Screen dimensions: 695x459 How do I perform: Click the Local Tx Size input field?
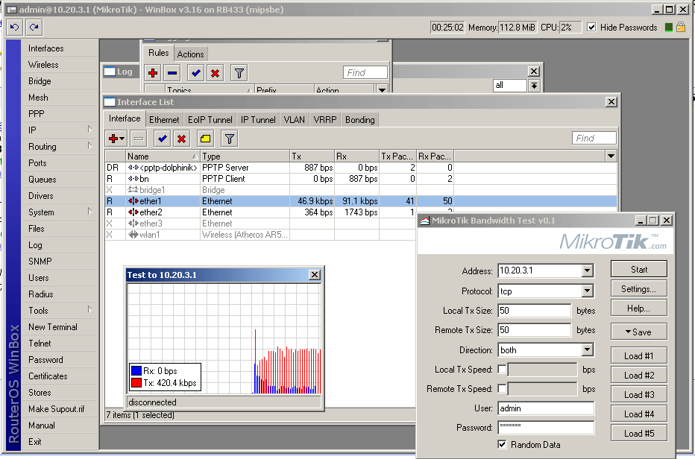534,311
